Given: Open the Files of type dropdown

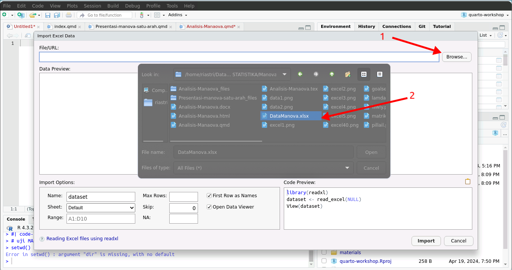Looking at the screenshot, I should (x=263, y=168).
